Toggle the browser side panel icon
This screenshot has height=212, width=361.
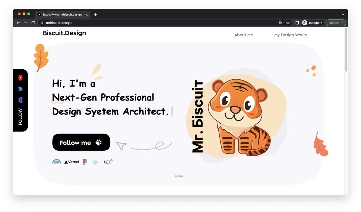[x=297, y=23]
